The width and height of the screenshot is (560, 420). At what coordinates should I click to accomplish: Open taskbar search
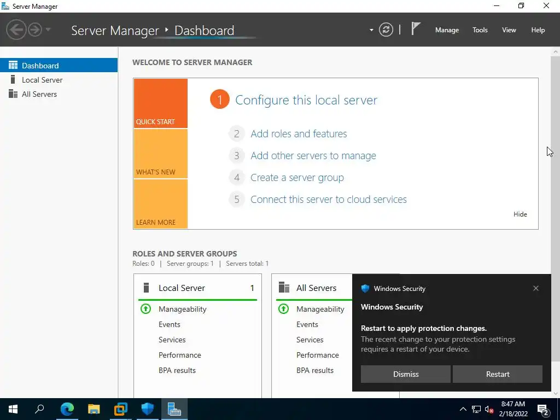coord(39,409)
